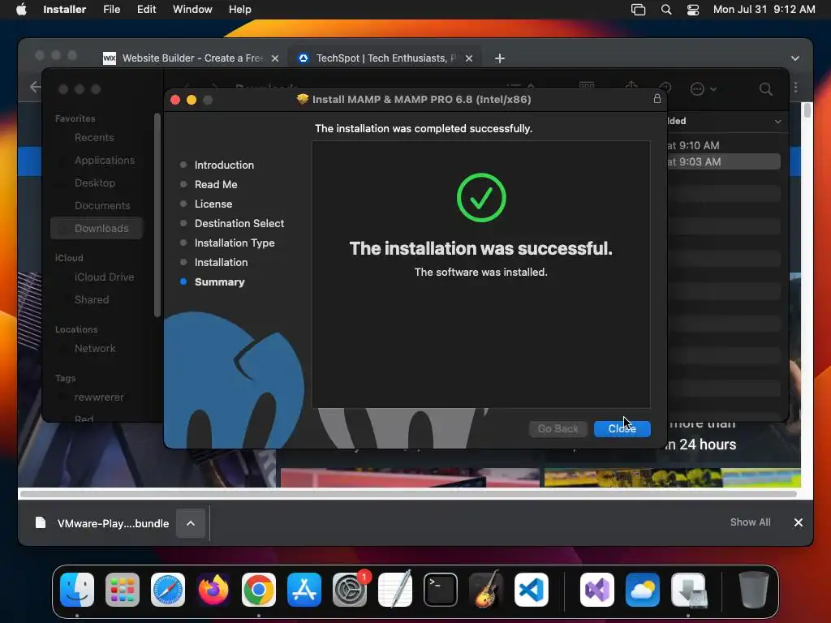
Task: Open the Edit menu
Action: pos(146,10)
